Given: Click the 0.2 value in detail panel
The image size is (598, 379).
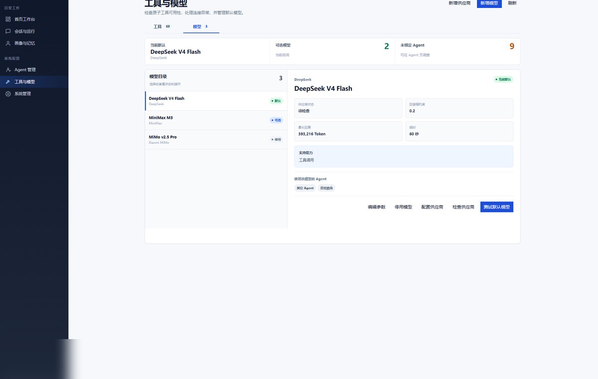Looking at the screenshot, I should point(412,111).
